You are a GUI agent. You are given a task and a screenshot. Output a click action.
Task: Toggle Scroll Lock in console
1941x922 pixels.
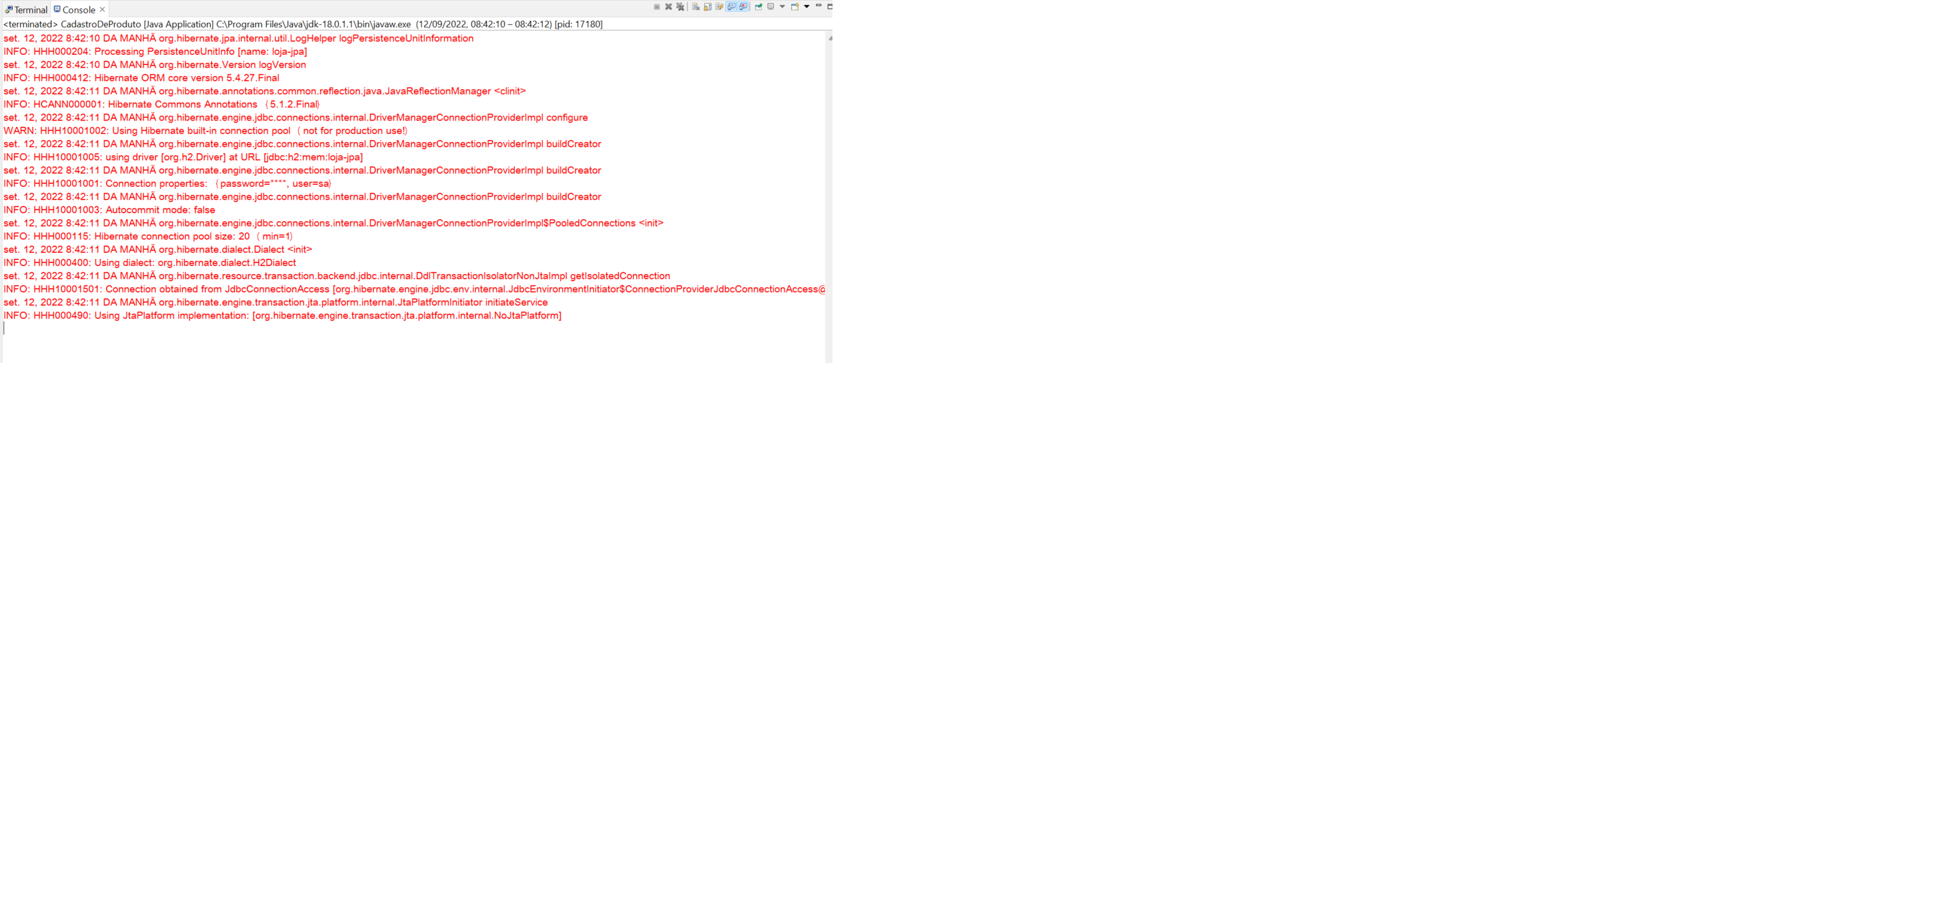[708, 7]
